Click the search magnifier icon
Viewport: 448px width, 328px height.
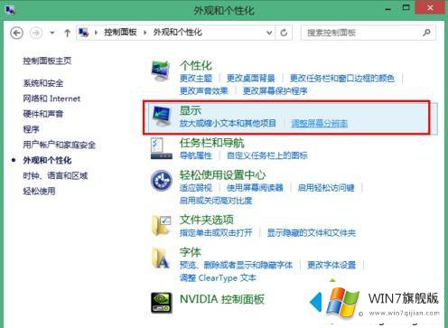pyautogui.click(x=426, y=33)
